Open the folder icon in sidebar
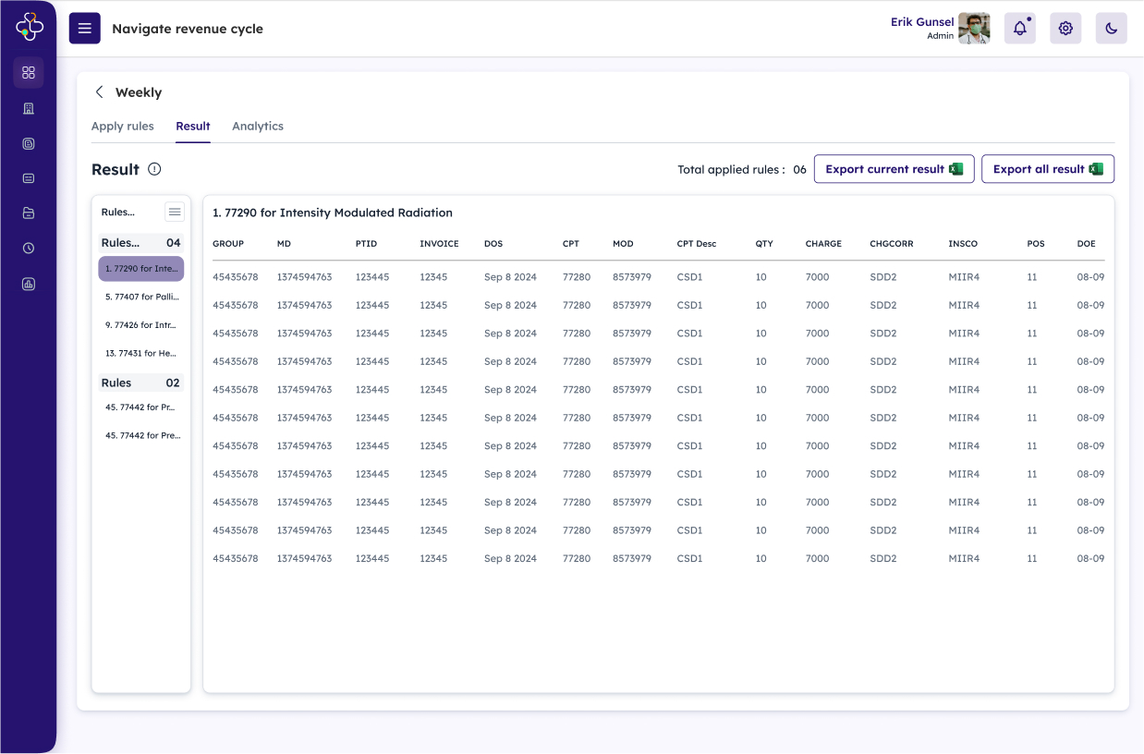The width and height of the screenshot is (1144, 754). pyautogui.click(x=29, y=213)
